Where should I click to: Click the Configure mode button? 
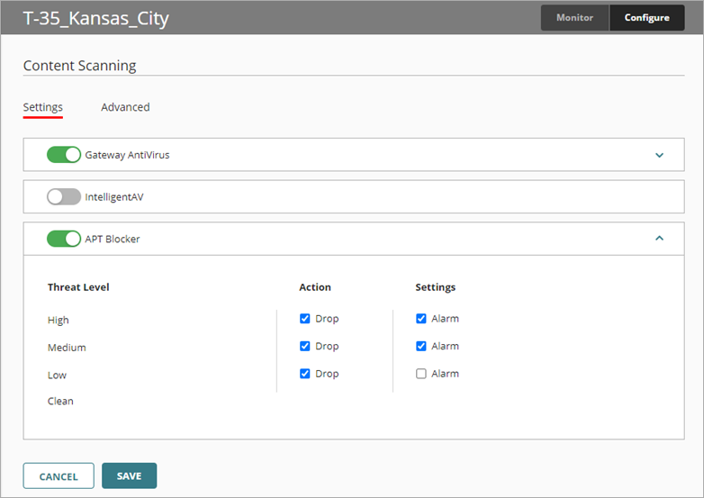tap(646, 18)
